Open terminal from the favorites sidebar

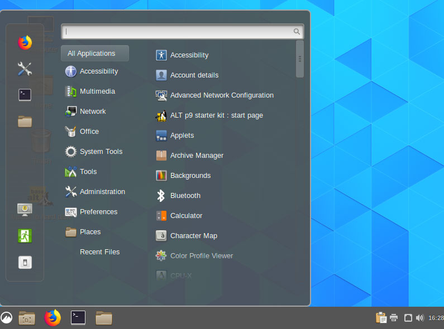(x=25, y=95)
